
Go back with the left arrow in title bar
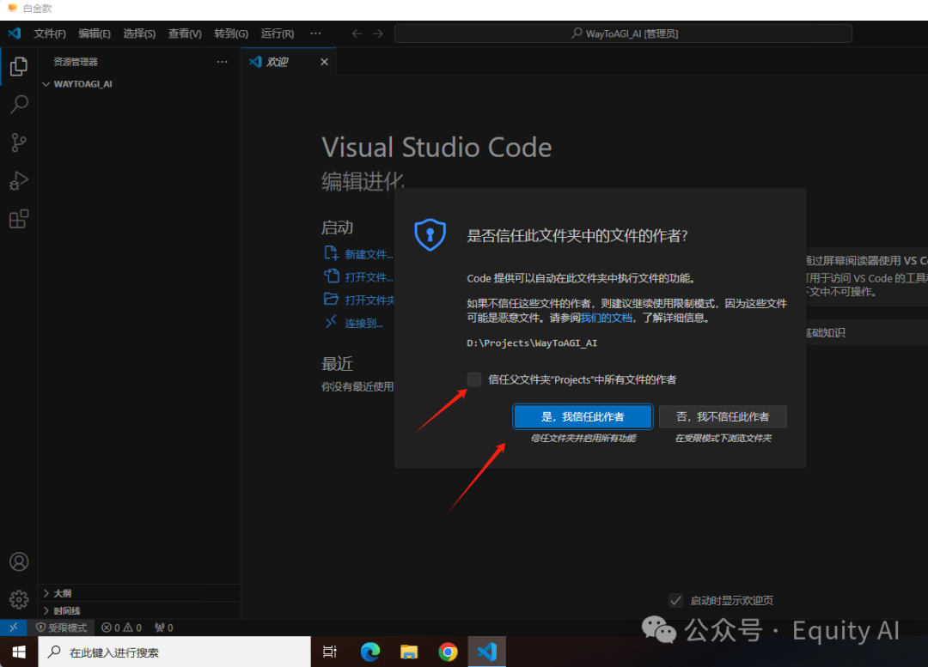[x=357, y=33]
